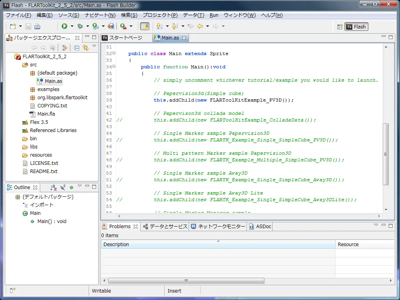Click the New wizard toolbar icon
The width and height of the screenshot is (400, 300).
13,26
